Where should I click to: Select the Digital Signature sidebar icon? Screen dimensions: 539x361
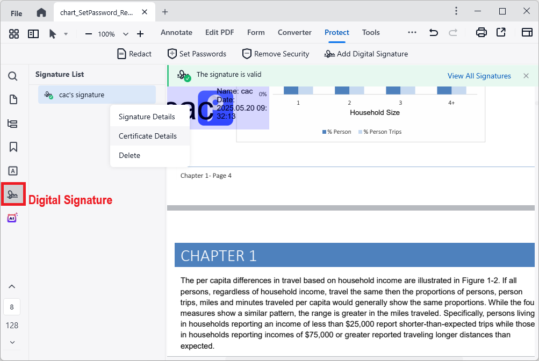point(12,194)
